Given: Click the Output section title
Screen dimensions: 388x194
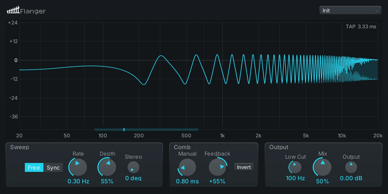Looking at the screenshot, I should coord(279,147).
